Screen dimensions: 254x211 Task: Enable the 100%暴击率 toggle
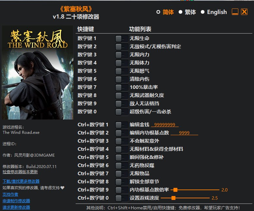(121, 87)
